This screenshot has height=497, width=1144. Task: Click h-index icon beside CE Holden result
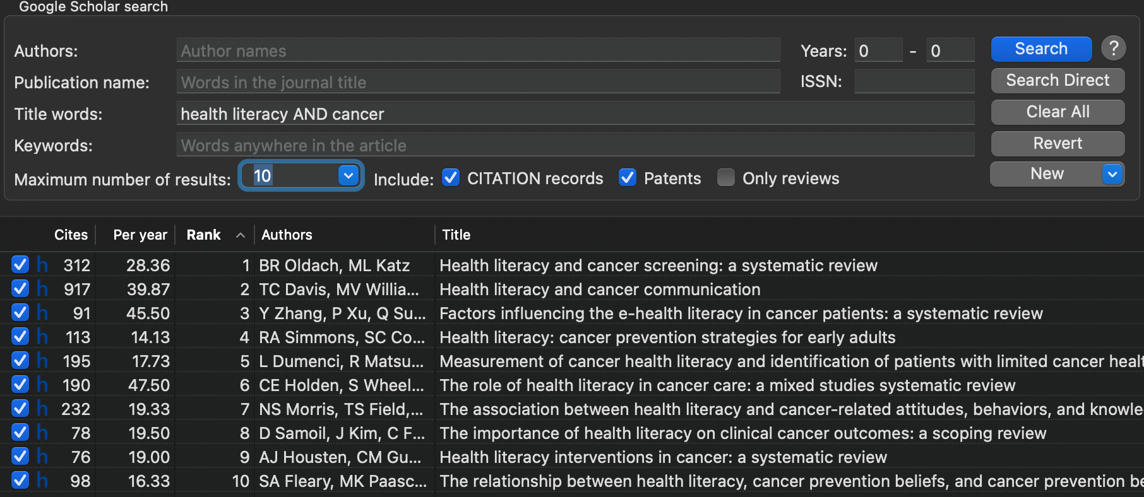point(42,385)
